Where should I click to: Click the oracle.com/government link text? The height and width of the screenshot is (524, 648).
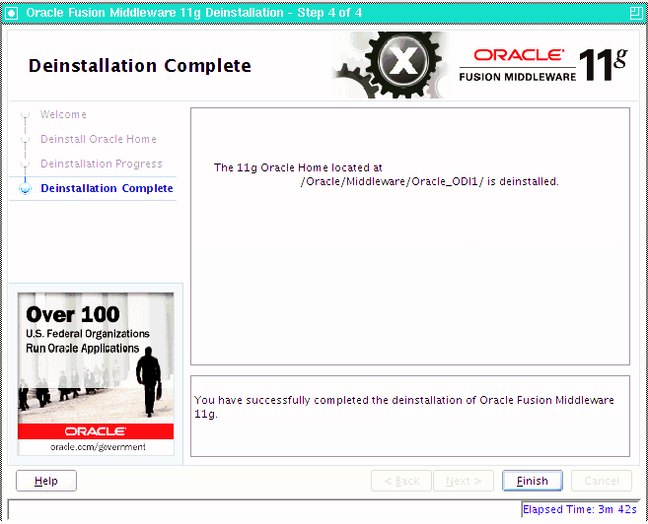pos(98,447)
